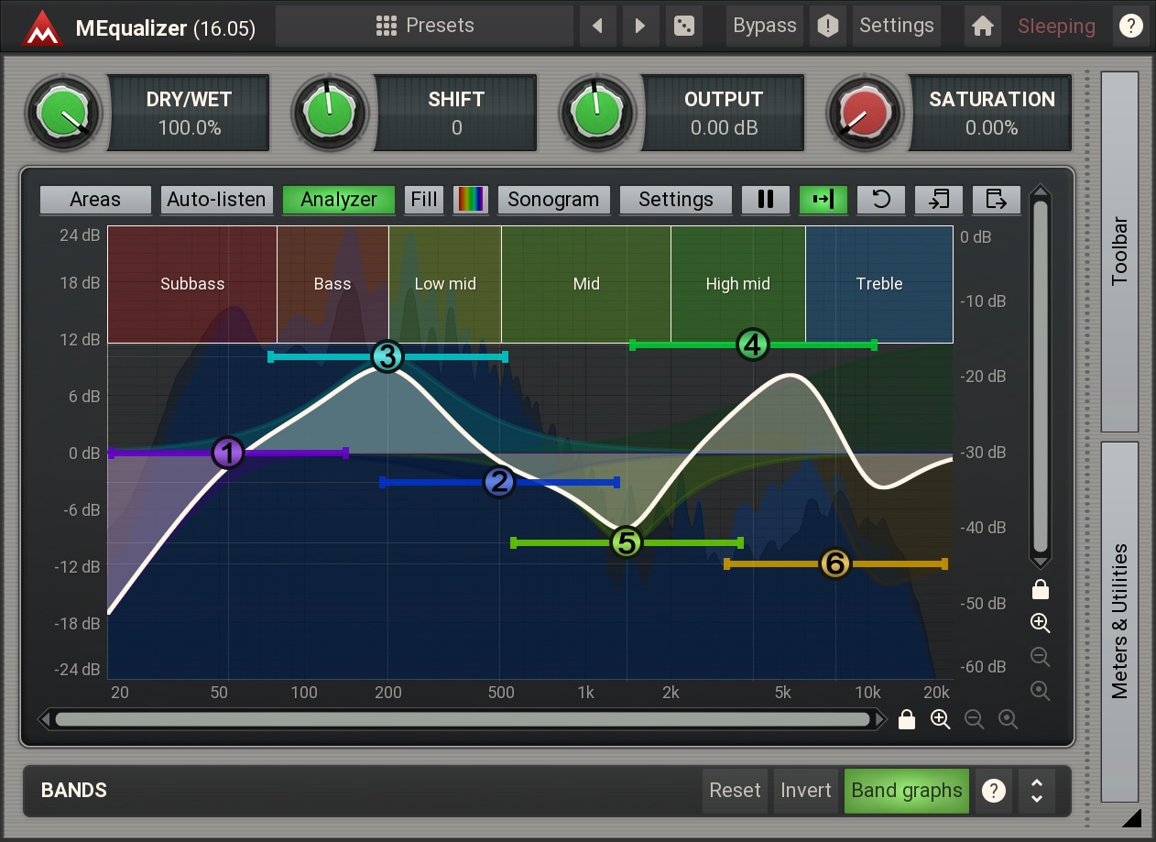Click the vertical zoom reset magnifier
1156x842 pixels.
tap(1040, 691)
